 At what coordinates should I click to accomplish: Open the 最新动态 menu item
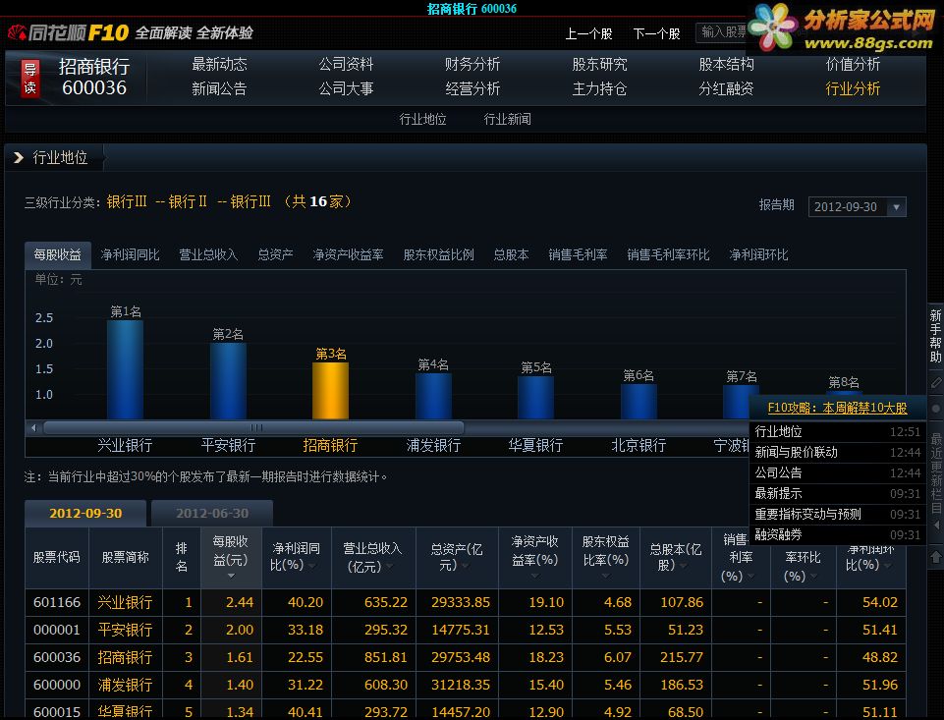pos(219,65)
